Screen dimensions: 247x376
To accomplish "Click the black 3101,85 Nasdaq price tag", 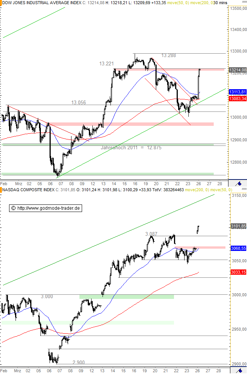I will (238, 226).
